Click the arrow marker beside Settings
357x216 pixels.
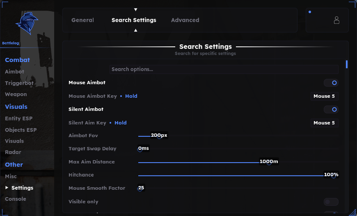7,188
